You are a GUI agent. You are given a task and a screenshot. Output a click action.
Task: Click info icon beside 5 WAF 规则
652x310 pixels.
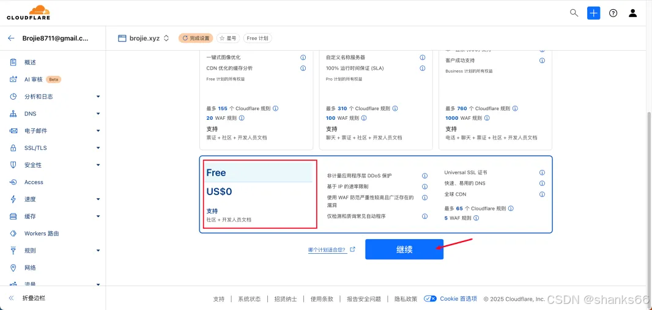476,218
